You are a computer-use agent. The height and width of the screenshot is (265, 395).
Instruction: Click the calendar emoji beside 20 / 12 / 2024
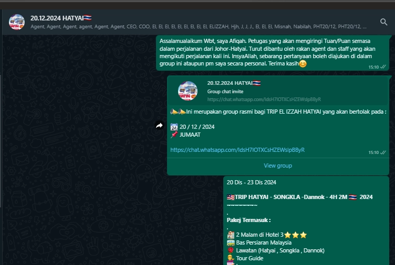pos(174,127)
